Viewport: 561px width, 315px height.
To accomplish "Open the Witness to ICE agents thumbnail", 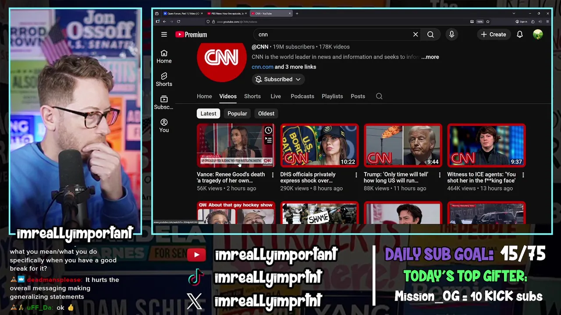I will pos(486,145).
